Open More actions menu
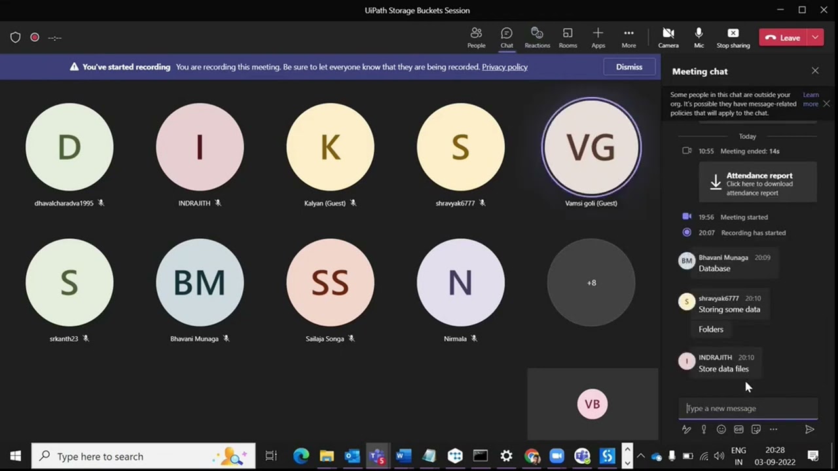The height and width of the screenshot is (471, 838). click(x=628, y=38)
